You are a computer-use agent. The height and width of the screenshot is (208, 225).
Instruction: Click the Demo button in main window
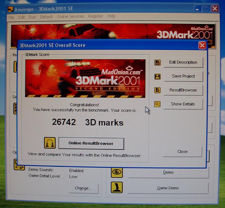(x=168, y=172)
